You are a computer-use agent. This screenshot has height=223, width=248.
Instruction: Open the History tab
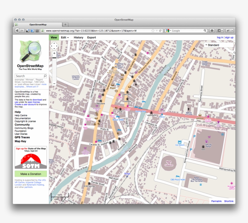click(78, 38)
